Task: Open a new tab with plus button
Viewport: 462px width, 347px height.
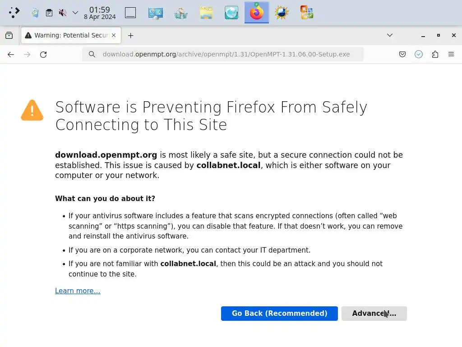Action: 130,35
